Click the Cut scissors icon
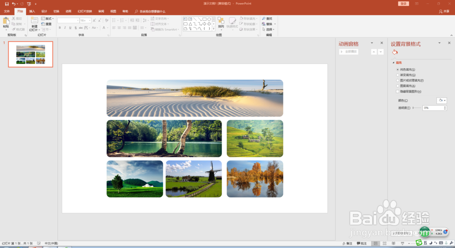Screen dimensions: 455x248 pyautogui.click(x=14, y=19)
